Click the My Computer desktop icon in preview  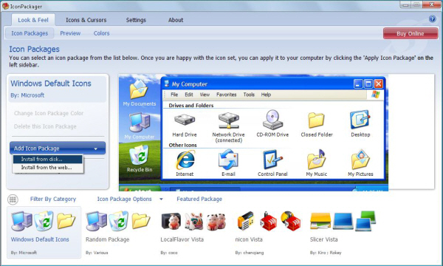140,122
